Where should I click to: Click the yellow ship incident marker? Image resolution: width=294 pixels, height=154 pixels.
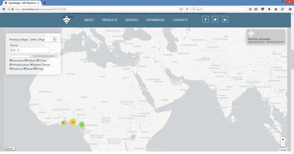point(63,123)
